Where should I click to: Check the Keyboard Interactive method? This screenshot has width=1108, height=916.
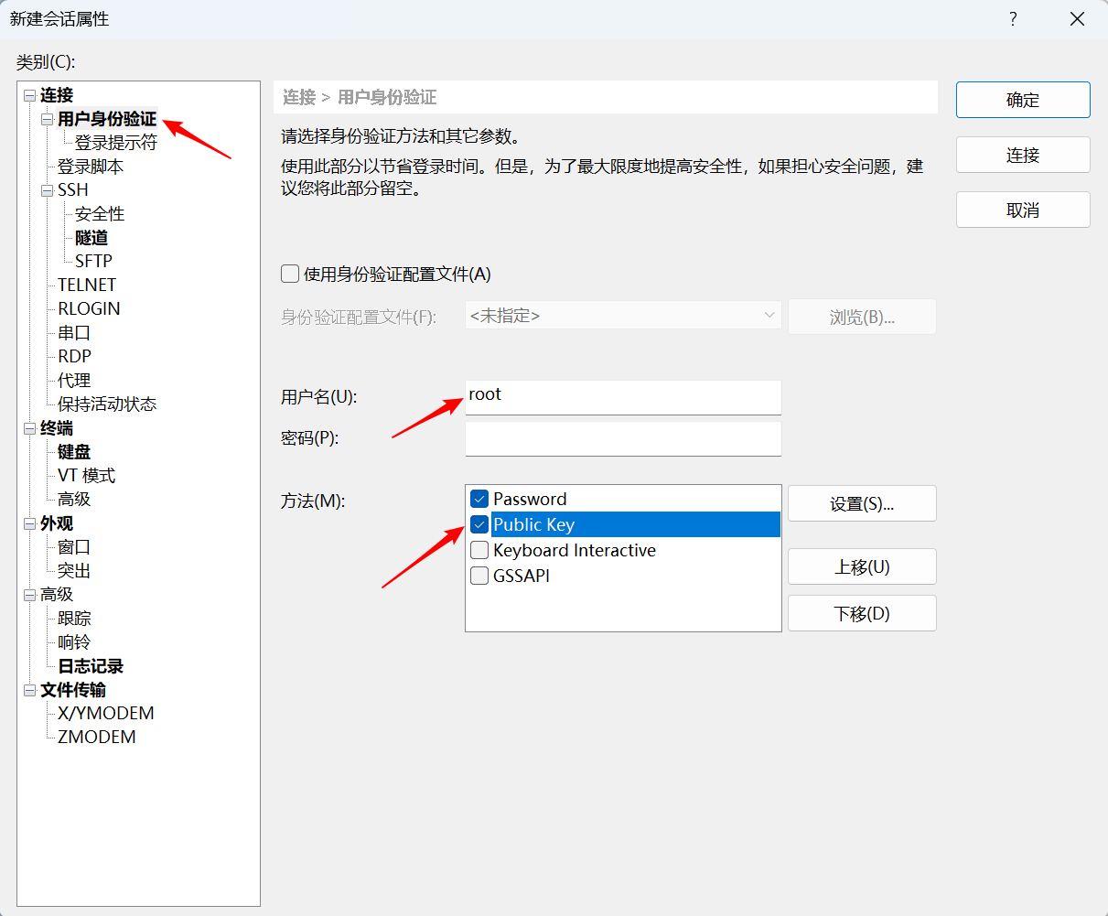pyautogui.click(x=479, y=550)
